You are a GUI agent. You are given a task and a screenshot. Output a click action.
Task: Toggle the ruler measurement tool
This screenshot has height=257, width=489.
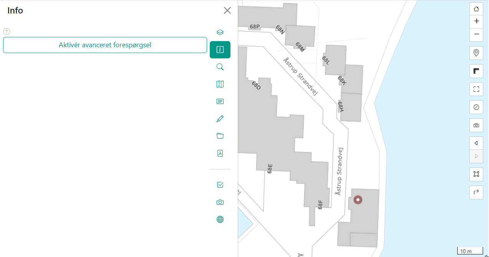click(x=476, y=71)
